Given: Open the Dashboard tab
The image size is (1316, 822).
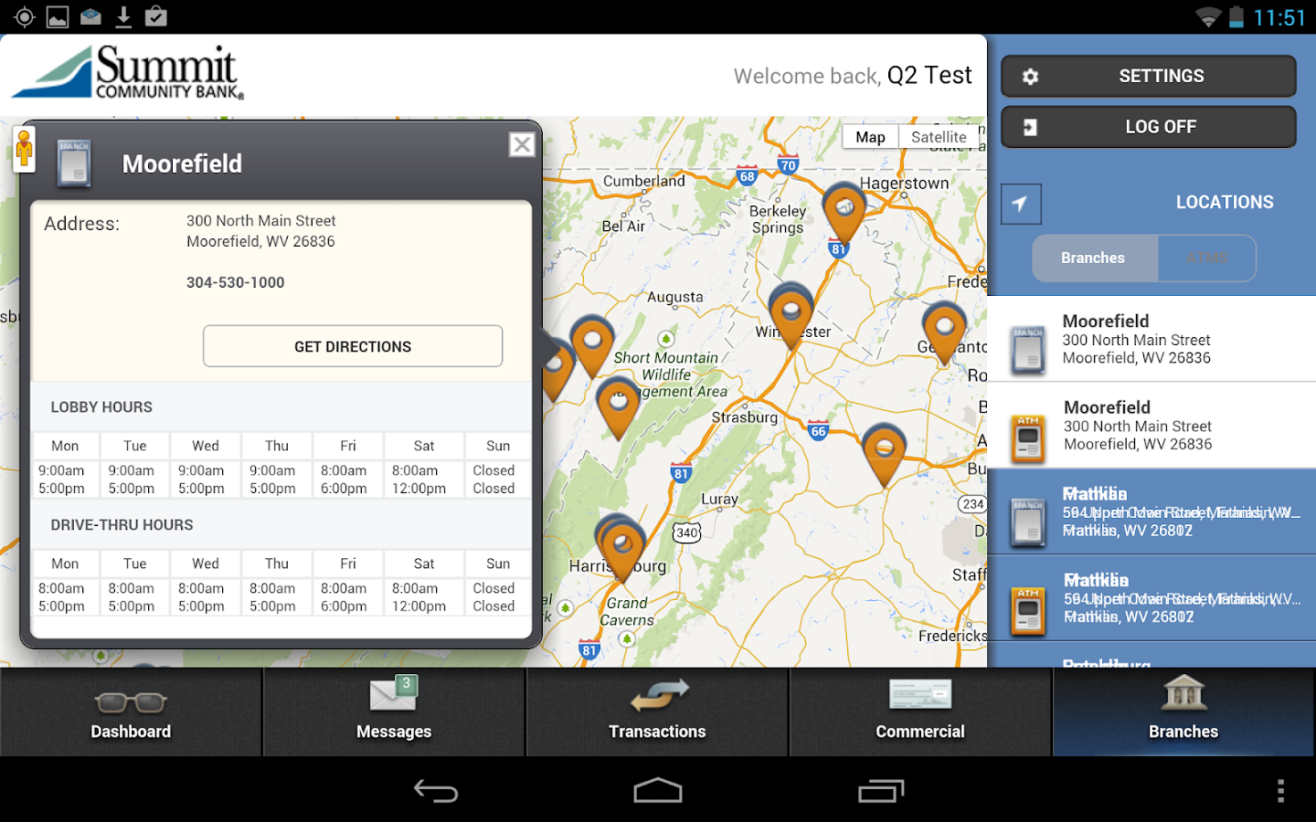Looking at the screenshot, I should 131,712.
